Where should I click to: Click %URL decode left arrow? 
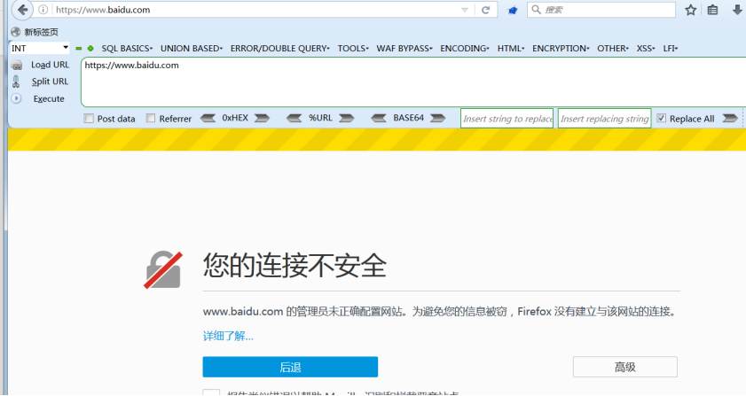pyautogui.click(x=294, y=119)
